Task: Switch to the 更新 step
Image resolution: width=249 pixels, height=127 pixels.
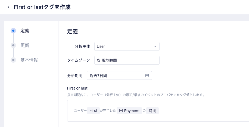Action: [x=25, y=45]
